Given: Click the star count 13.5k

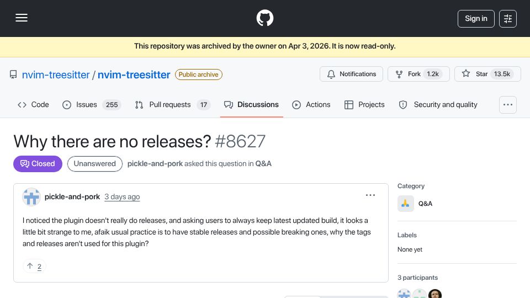Looking at the screenshot, I should coord(502,74).
